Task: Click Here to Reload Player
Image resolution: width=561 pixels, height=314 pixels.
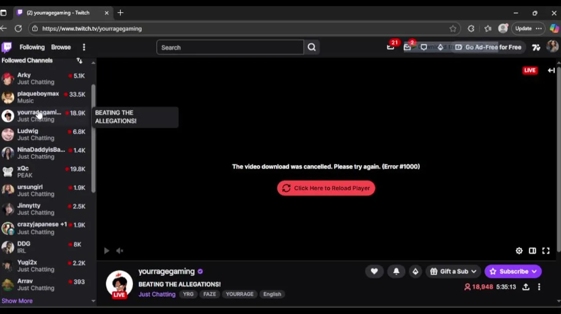Action: 326,188
